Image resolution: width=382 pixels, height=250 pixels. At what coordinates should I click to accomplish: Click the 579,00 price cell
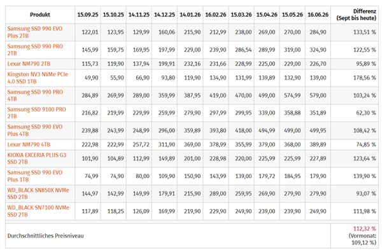click(318, 95)
